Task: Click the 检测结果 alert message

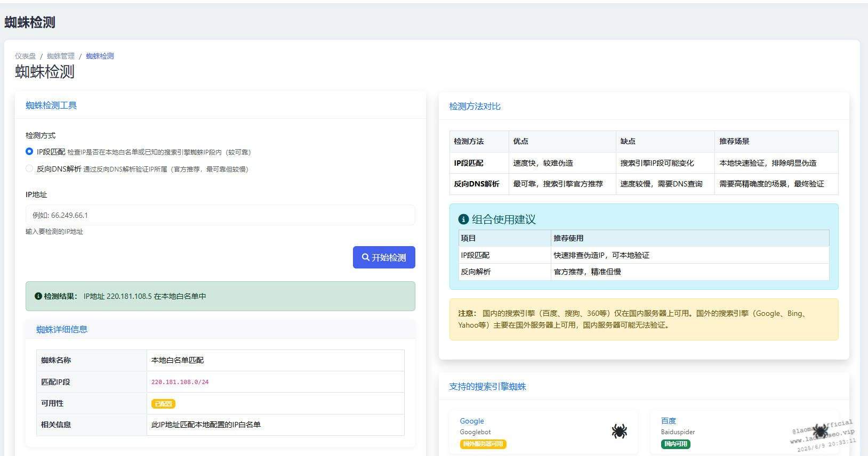Action: 220,296
